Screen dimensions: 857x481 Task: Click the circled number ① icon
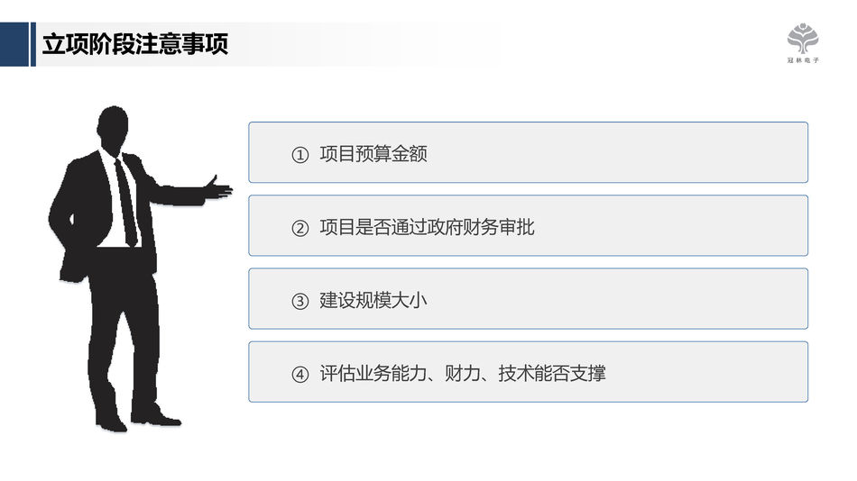[x=300, y=155]
